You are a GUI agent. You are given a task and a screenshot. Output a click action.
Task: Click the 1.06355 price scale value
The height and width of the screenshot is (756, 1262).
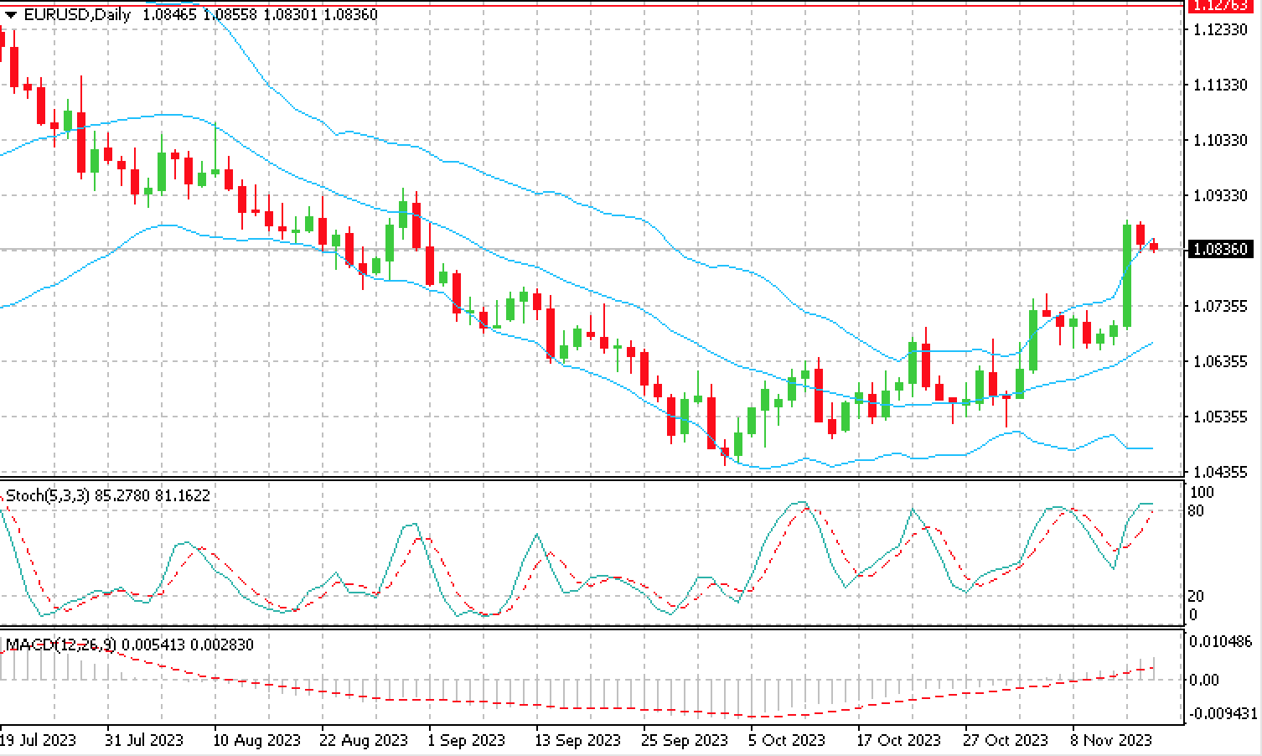[1220, 361]
